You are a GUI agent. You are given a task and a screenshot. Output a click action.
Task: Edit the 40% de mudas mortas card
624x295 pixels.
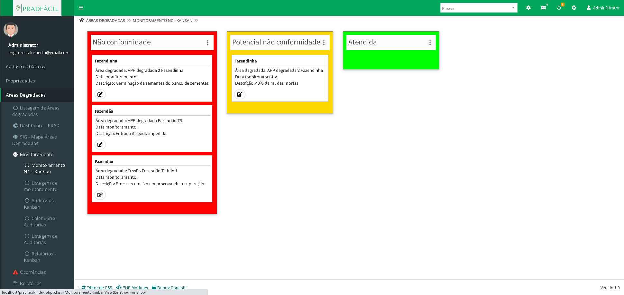coord(240,94)
